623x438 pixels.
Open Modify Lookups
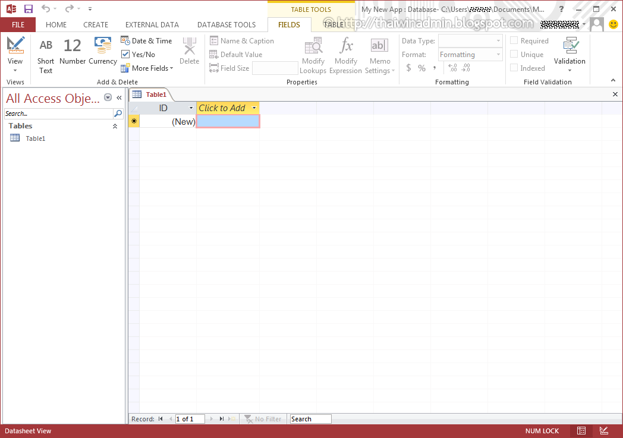pos(313,53)
